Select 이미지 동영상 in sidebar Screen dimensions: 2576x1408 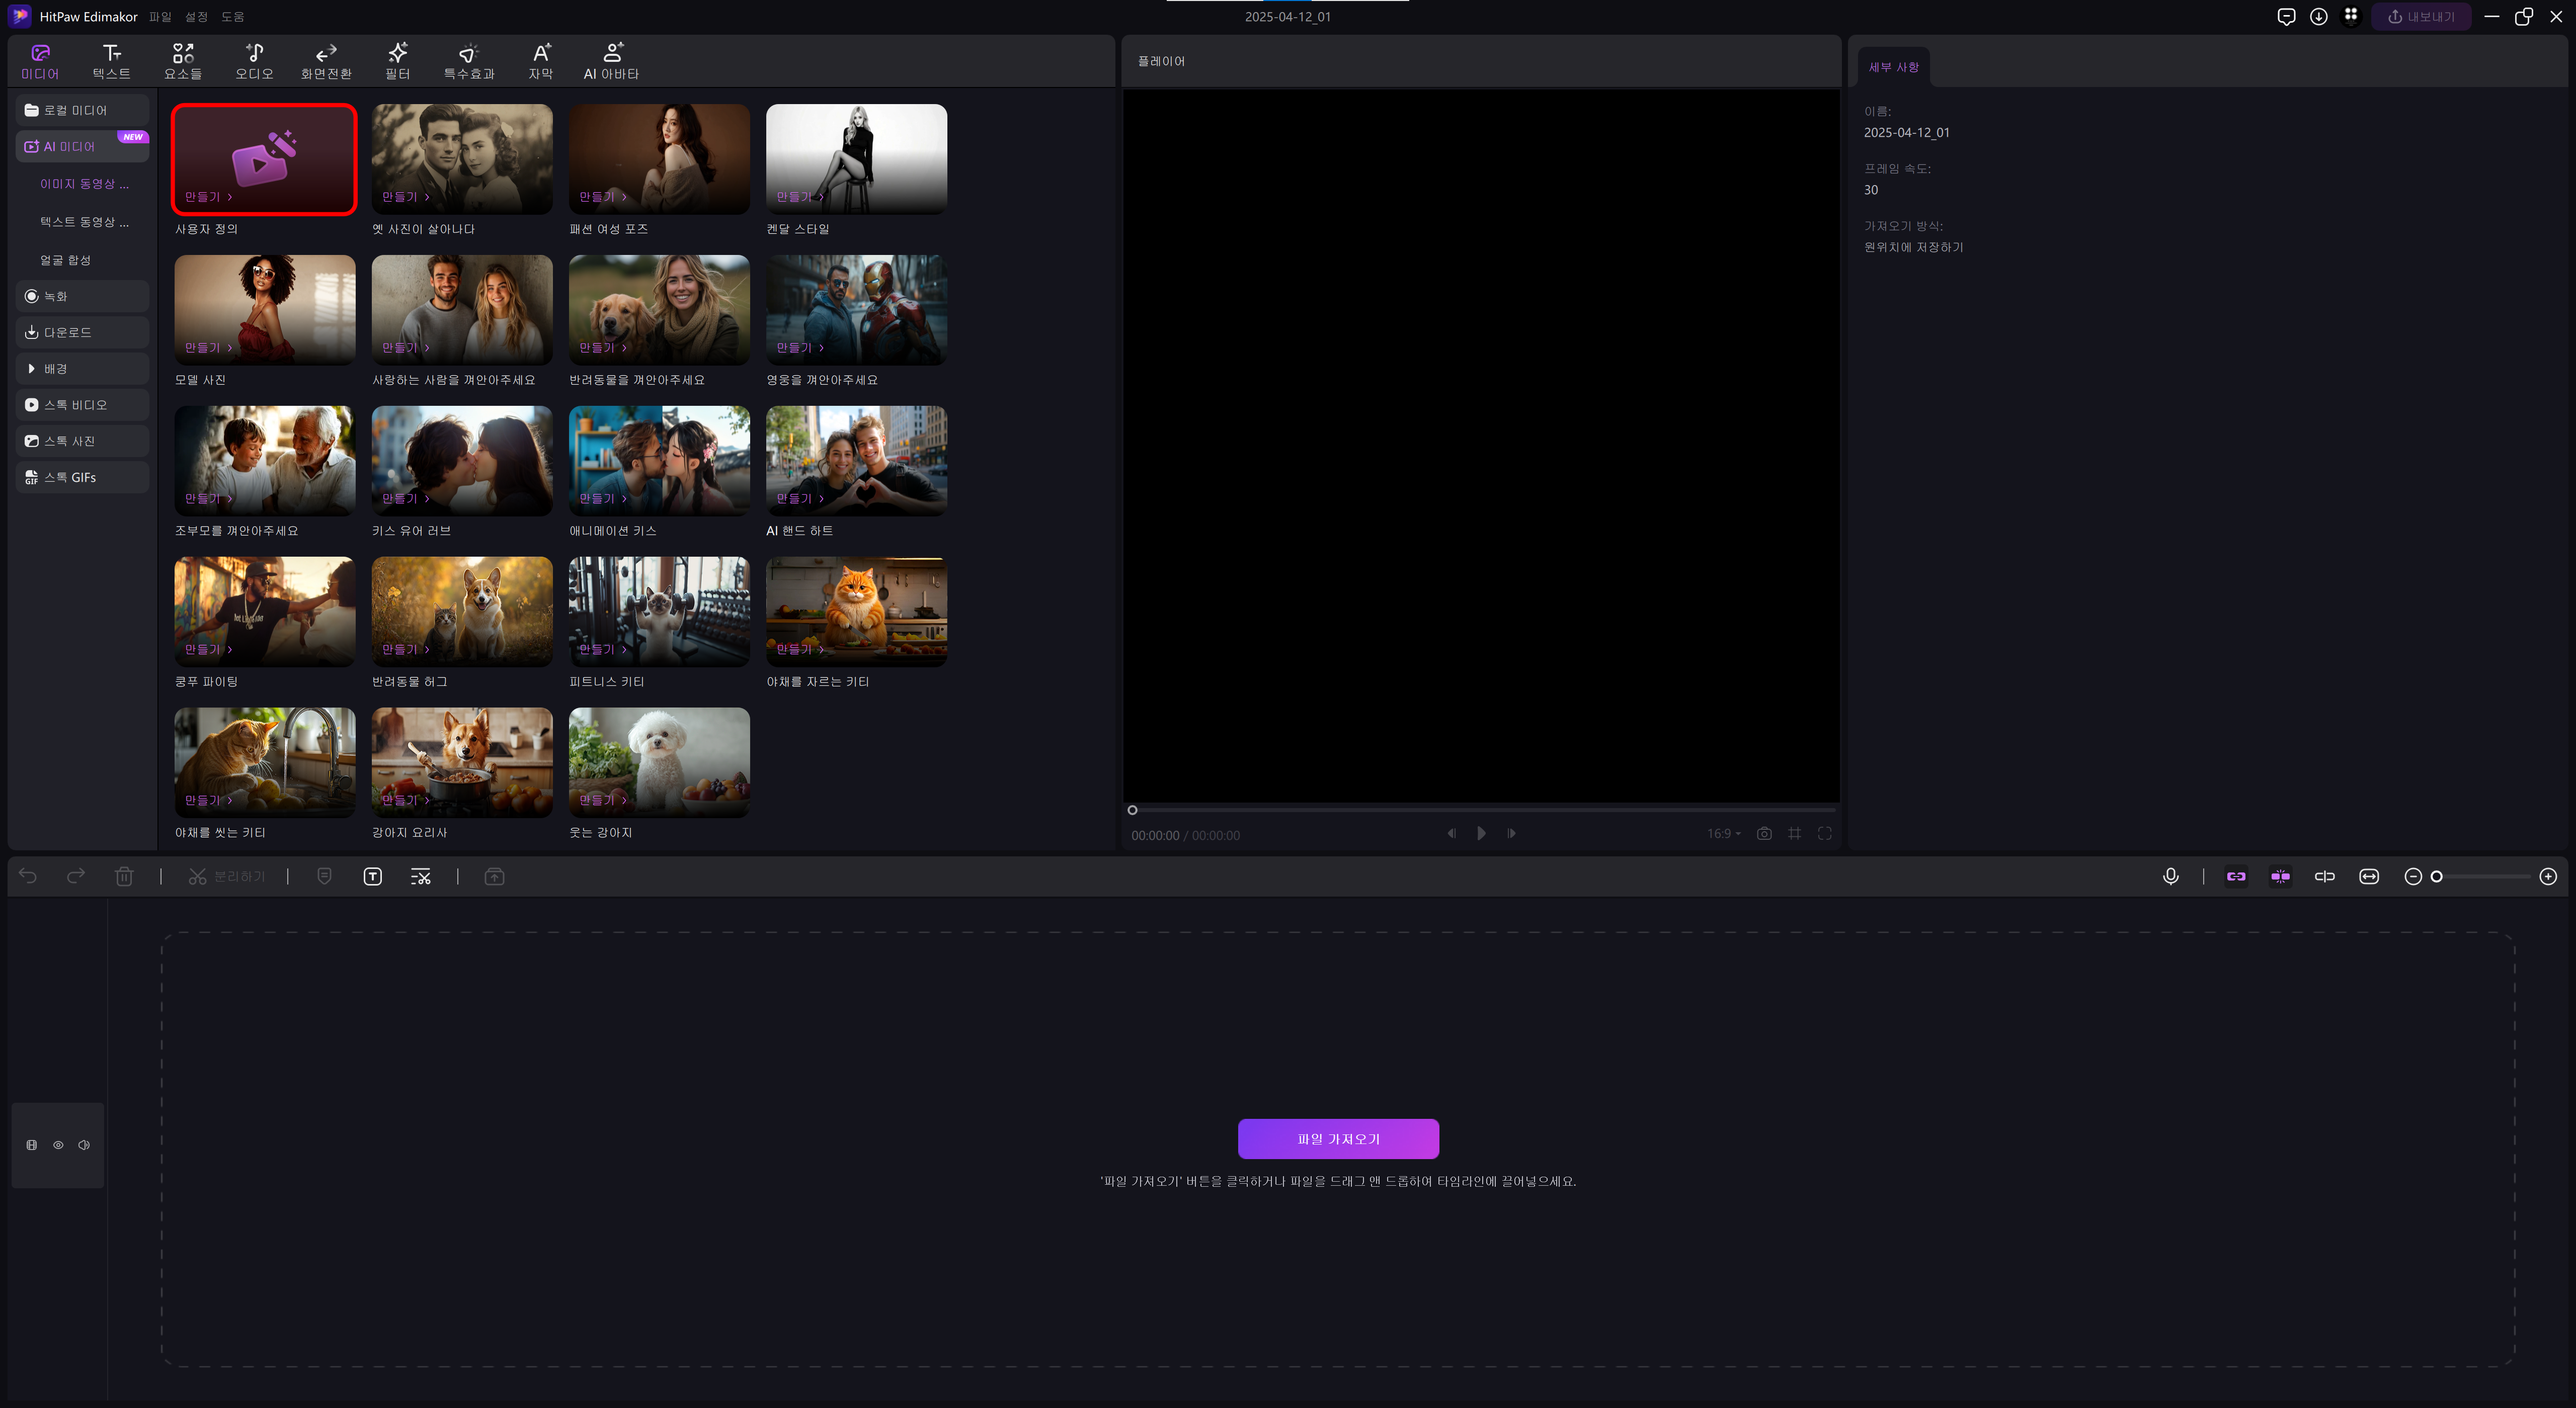pyautogui.click(x=84, y=184)
